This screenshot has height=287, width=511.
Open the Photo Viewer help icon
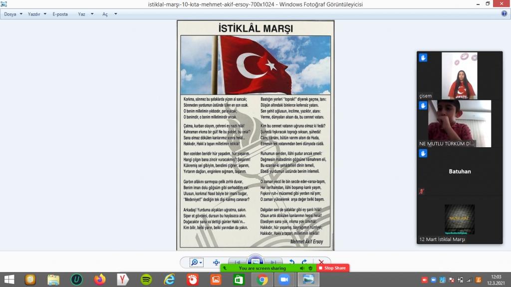click(504, 14)
